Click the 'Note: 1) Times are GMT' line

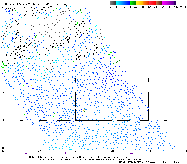click(x=78, y=157)
